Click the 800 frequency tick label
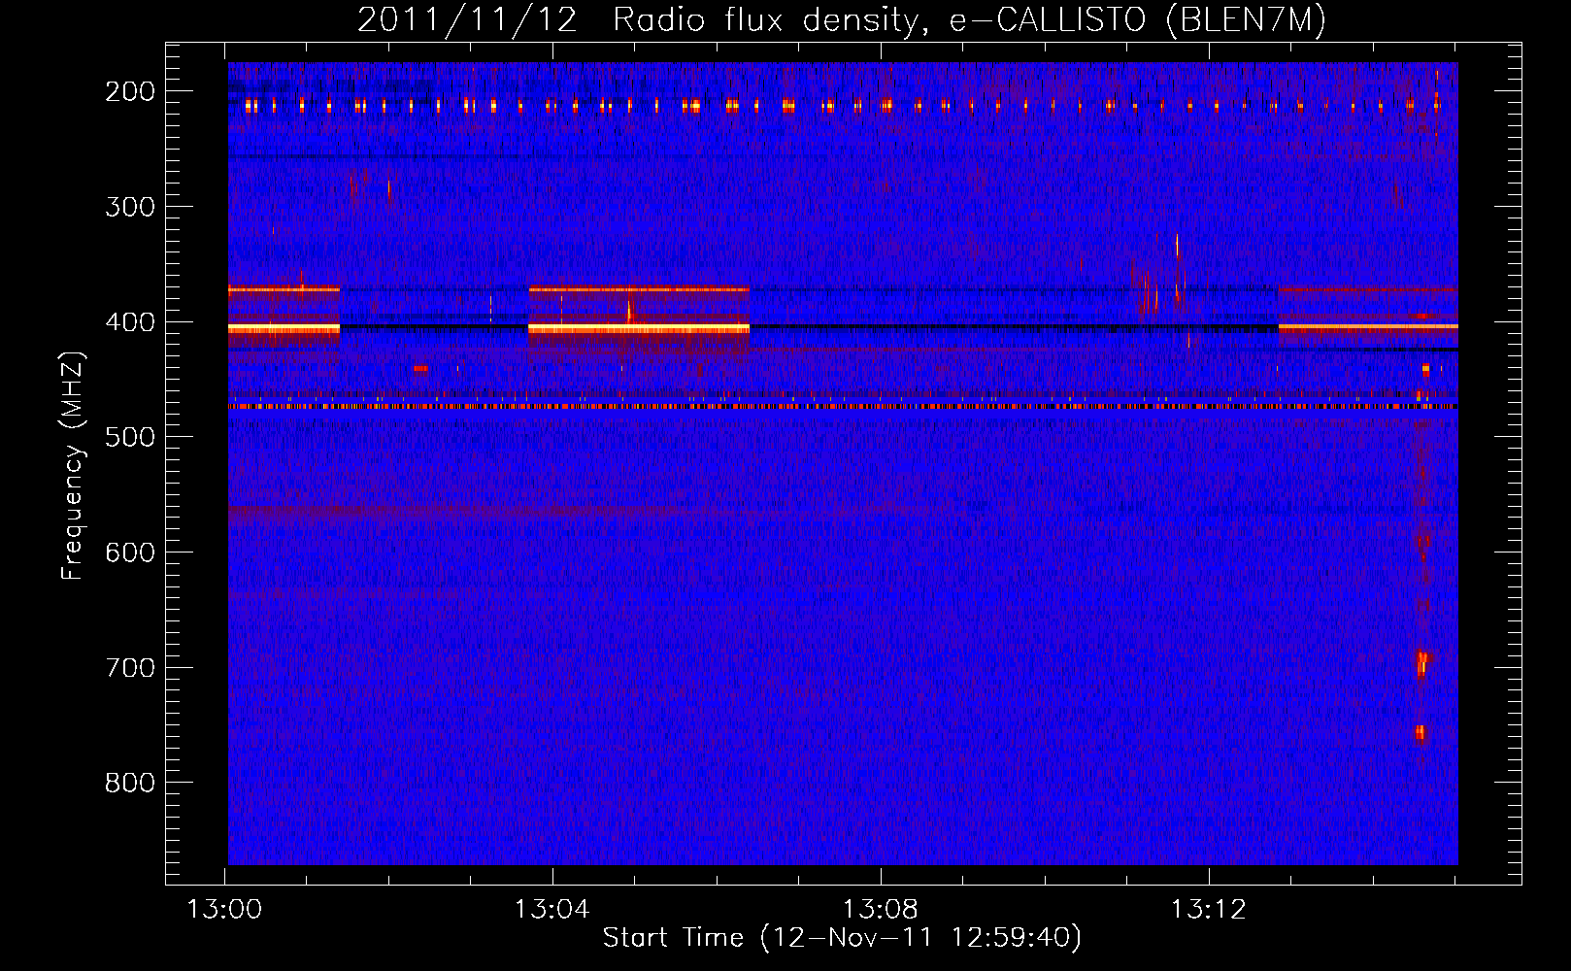 tap(130, 784)
